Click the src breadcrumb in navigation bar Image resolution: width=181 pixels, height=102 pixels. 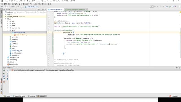pyautogui.click(x=14, y=7)
